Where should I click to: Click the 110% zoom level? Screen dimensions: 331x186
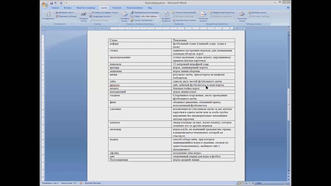point(258,183)
